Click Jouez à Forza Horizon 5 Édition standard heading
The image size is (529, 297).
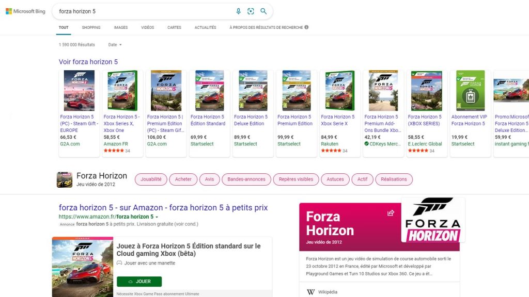pos(188,250)
